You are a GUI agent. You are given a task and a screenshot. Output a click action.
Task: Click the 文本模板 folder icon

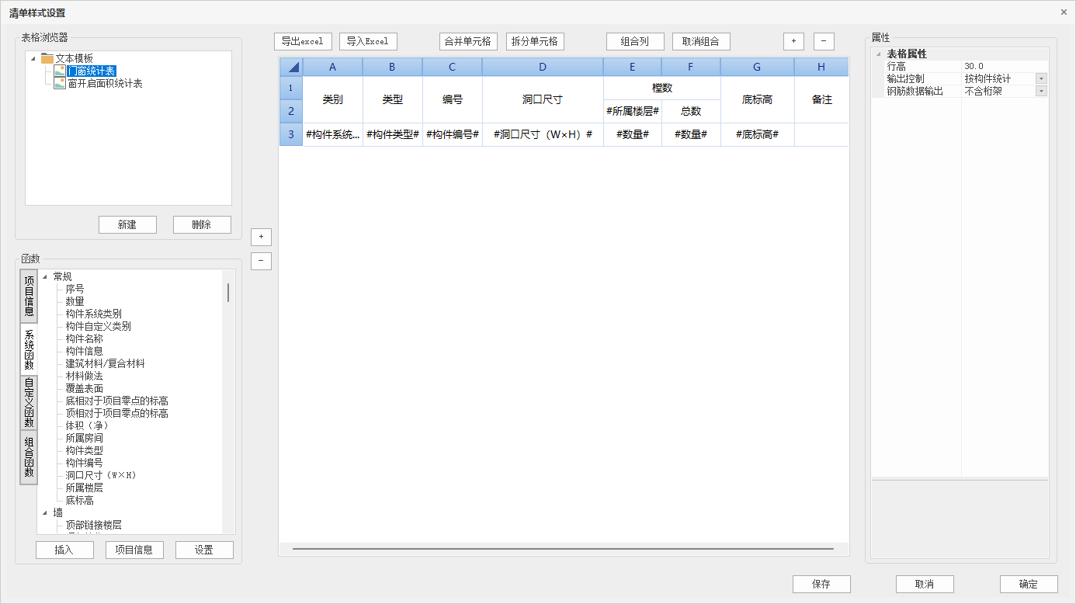pyautogui.click(x=47, y=58)
